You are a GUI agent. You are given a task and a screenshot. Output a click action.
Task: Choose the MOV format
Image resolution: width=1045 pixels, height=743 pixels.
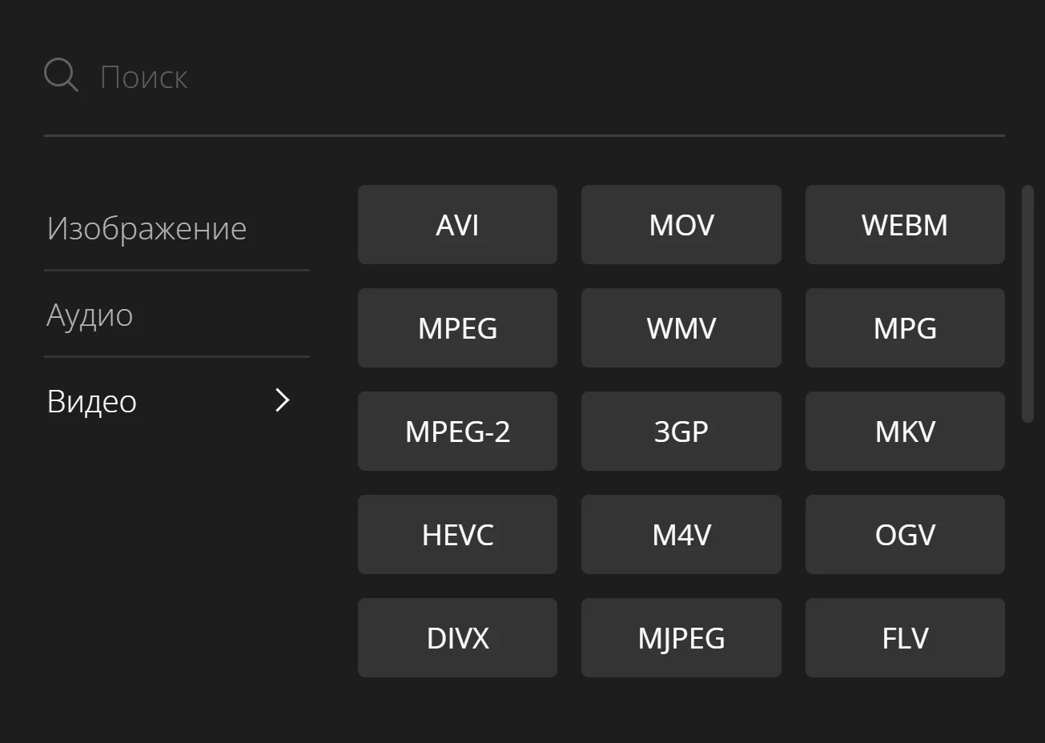(681, 225)
